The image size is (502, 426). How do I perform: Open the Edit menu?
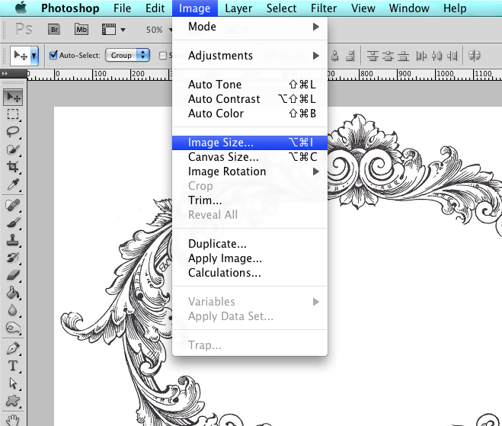(155, 8)
